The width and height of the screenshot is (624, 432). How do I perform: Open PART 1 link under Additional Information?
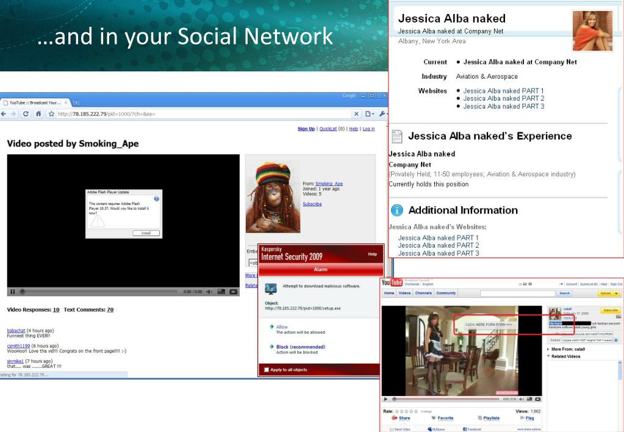[x=438, y=238]
